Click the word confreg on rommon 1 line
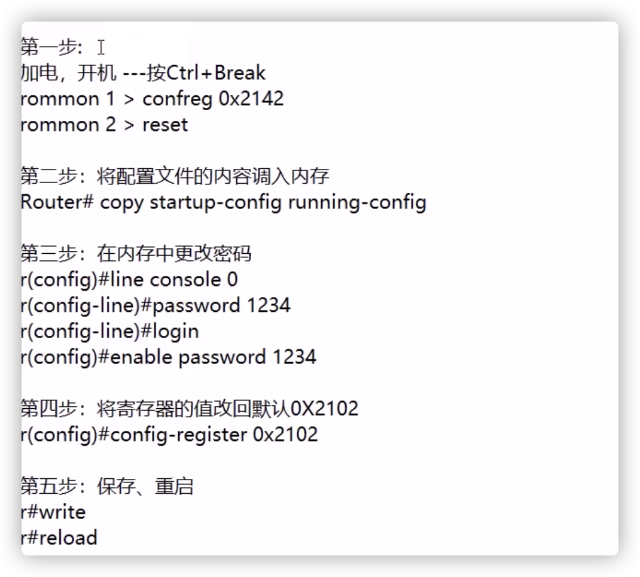The width and height of the screenshot is (640, 577). click(177, 99)
